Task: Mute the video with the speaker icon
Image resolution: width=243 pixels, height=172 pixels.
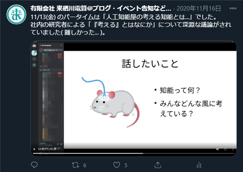Action: [217, 149]
